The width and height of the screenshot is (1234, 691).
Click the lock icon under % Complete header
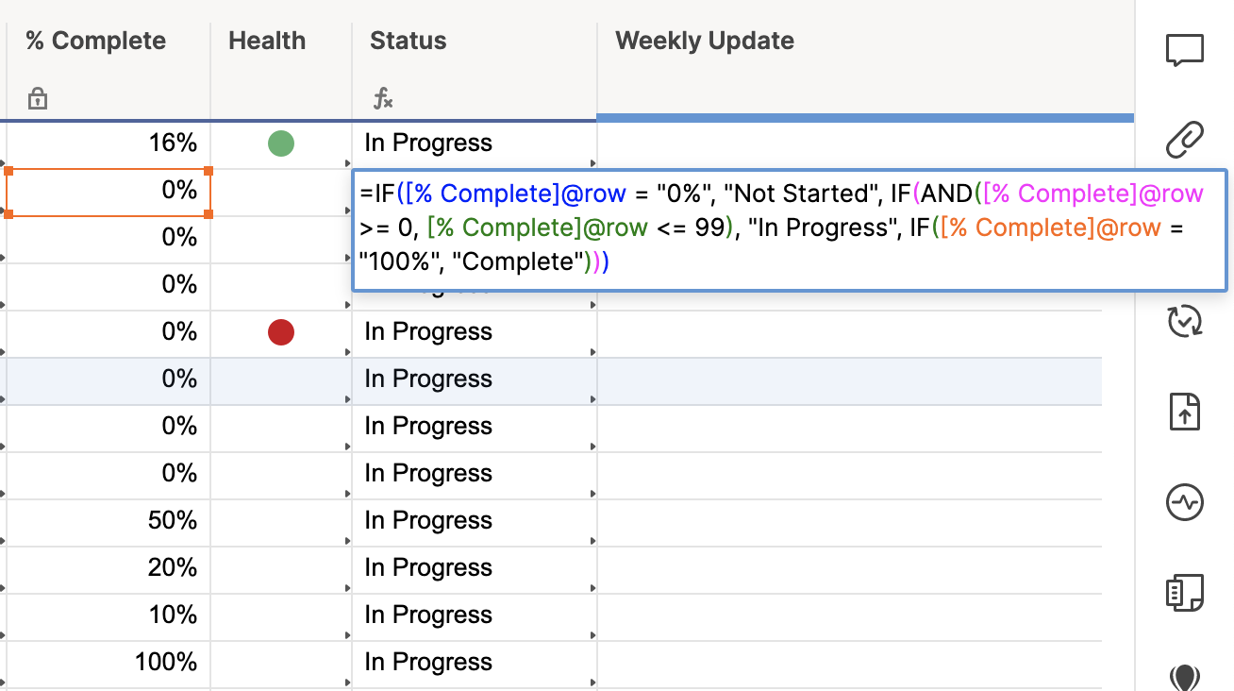[37, 97]
